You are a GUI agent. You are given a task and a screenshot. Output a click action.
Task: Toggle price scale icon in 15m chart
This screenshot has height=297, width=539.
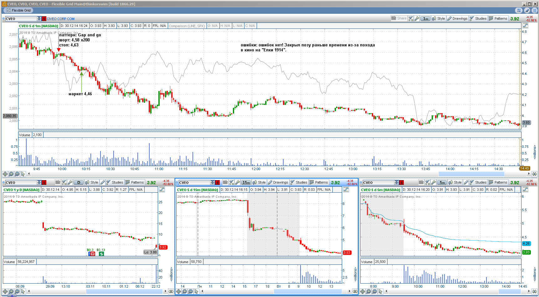click(x=346, y=190)
